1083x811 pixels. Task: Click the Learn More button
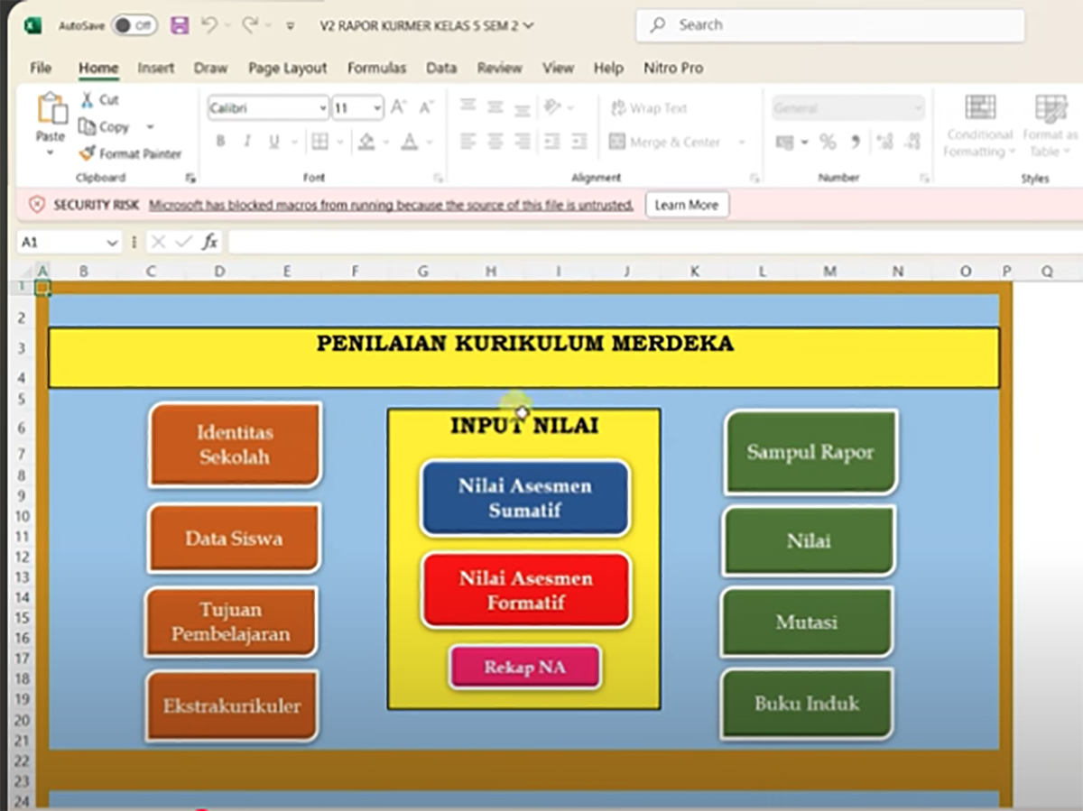[686, 205]
